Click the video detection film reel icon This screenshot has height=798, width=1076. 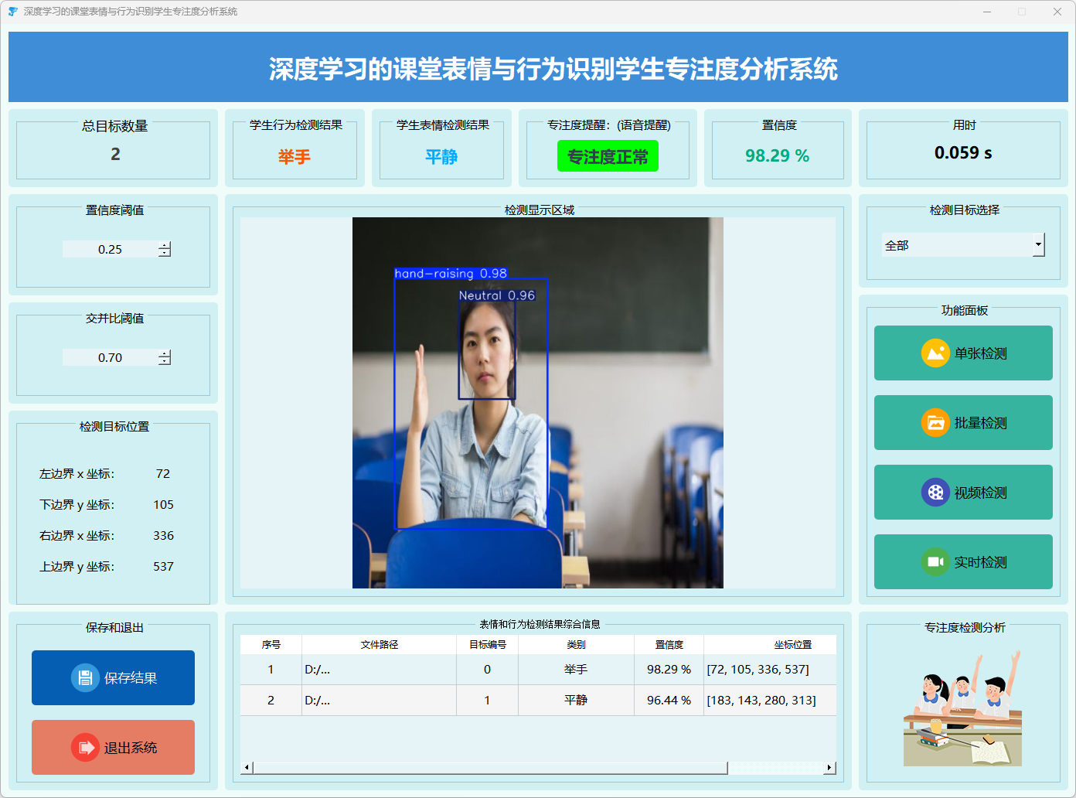pyautogui.click(x=935, y=493)
